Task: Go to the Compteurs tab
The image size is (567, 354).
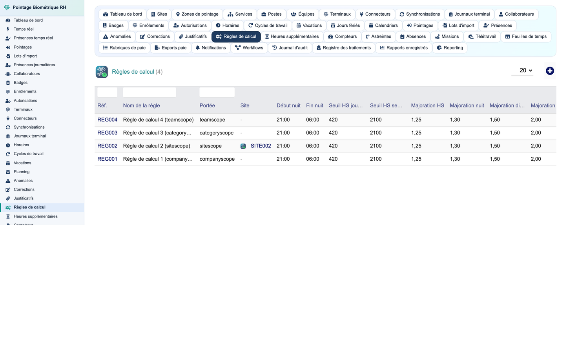Action: (x=342, y=36)
